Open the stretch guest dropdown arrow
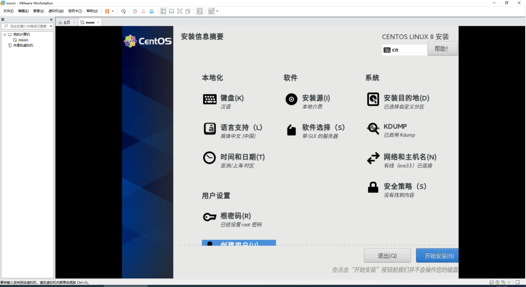The width and height of the screenshot is (526, 287). pos(217,11)
